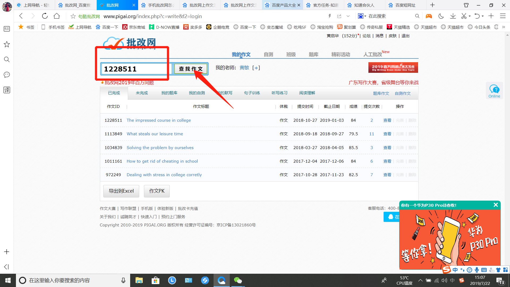The image size is (510, 287).
Task: Open the 班级 navigation menu
Action: click(x=291, y=54)
